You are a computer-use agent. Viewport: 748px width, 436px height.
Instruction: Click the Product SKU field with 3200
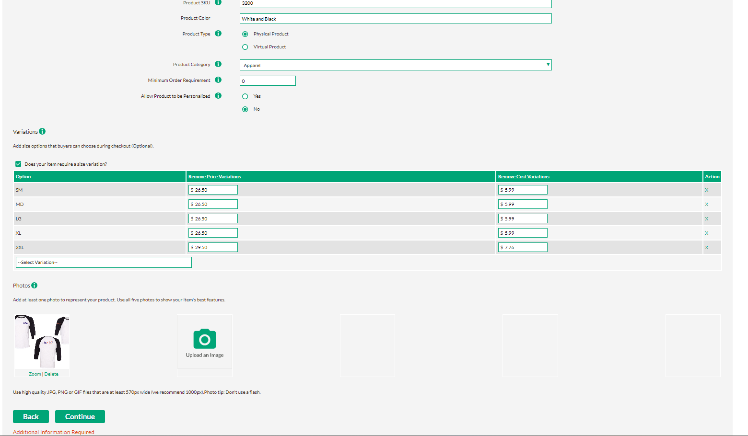pos(396,3)
